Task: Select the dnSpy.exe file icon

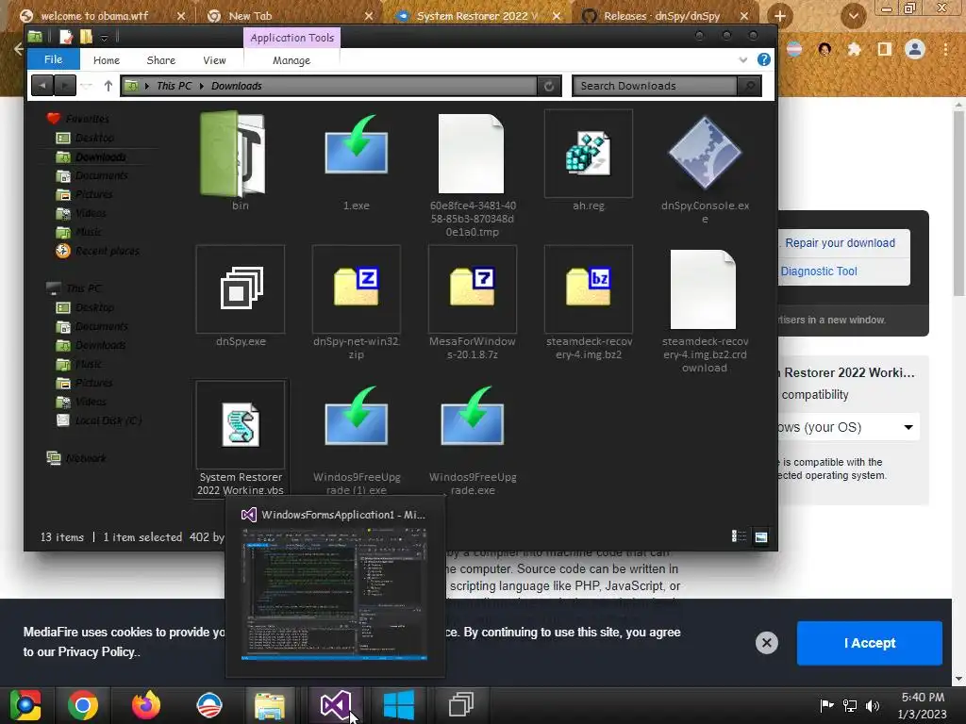Action: tap(241, 288)
